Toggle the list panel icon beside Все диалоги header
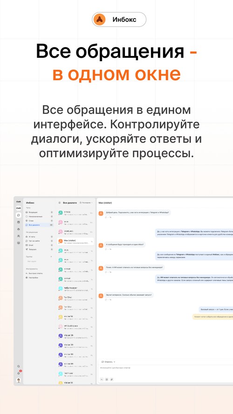 point(60,203)
